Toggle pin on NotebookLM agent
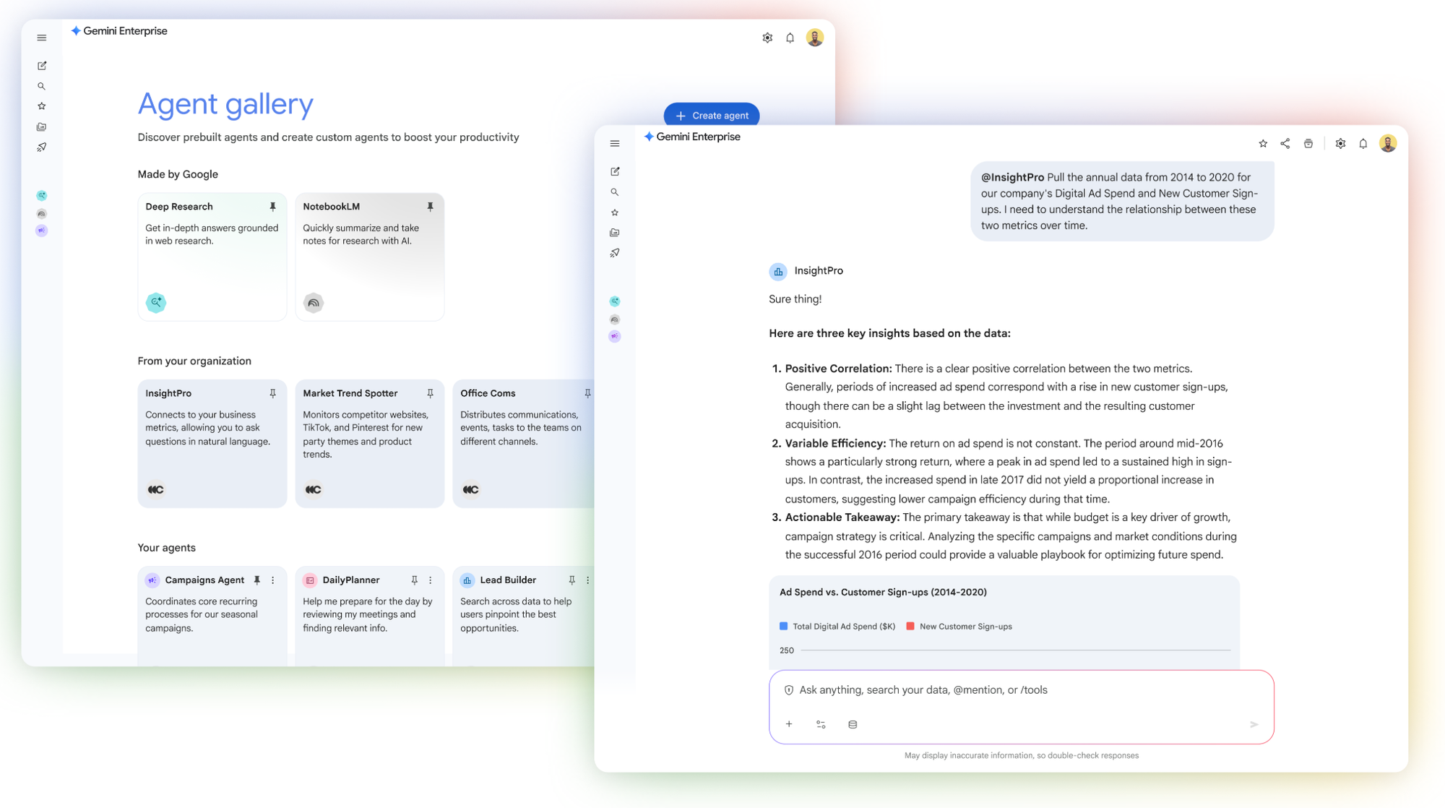Screen dimensions: 1445x808 [x=430, y=207]
